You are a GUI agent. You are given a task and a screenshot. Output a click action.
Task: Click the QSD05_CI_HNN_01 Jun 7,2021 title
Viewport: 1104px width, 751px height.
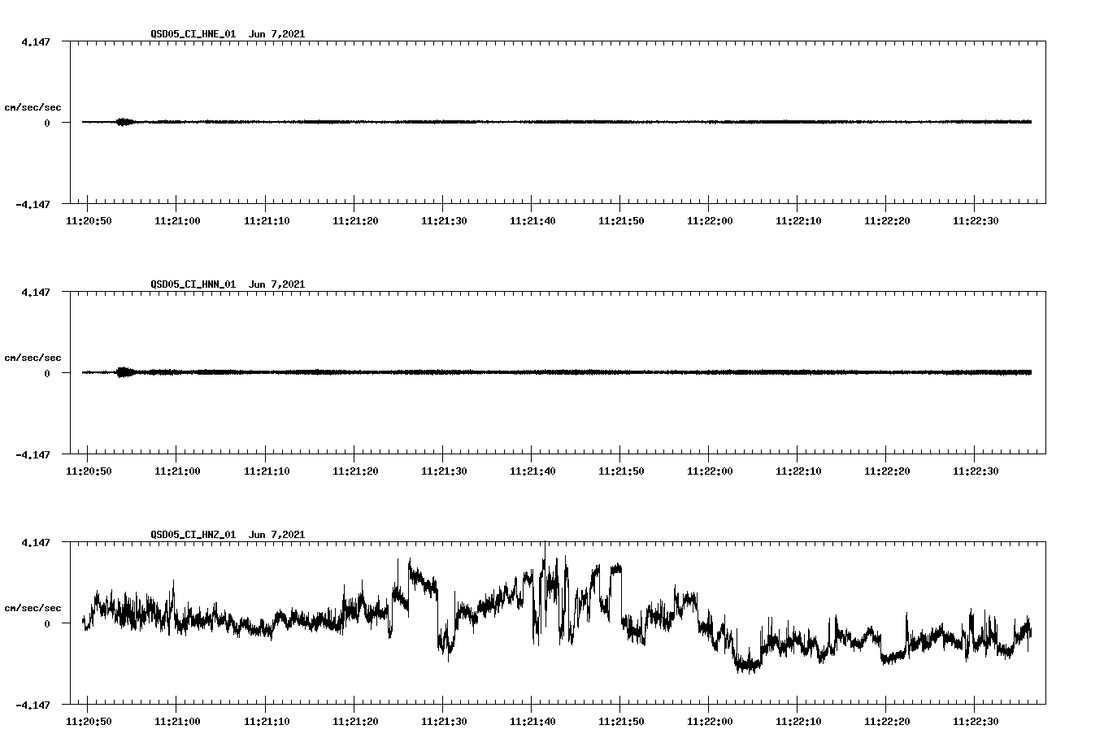[228, 284]
